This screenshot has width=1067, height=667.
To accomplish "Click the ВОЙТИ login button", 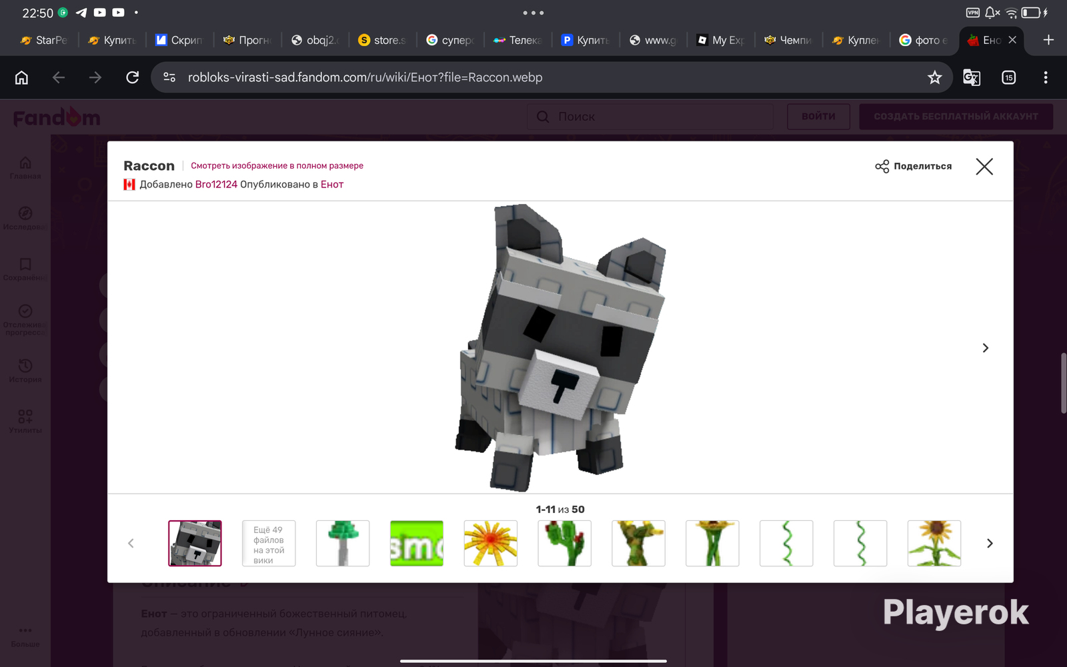I will pyautogui.click(x=818, y=116).
